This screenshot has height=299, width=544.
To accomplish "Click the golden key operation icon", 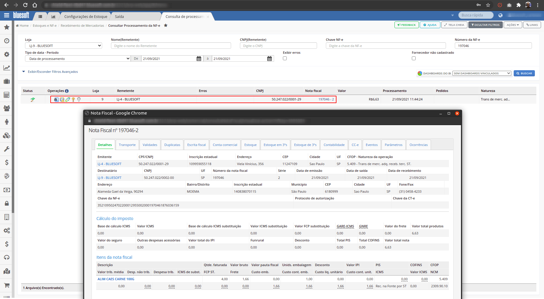I will (73, 100).
